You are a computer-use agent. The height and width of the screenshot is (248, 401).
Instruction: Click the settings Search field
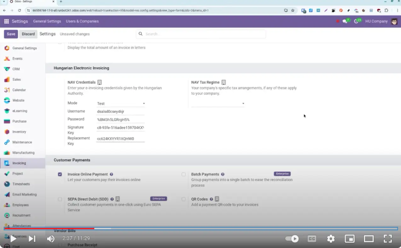201,34
